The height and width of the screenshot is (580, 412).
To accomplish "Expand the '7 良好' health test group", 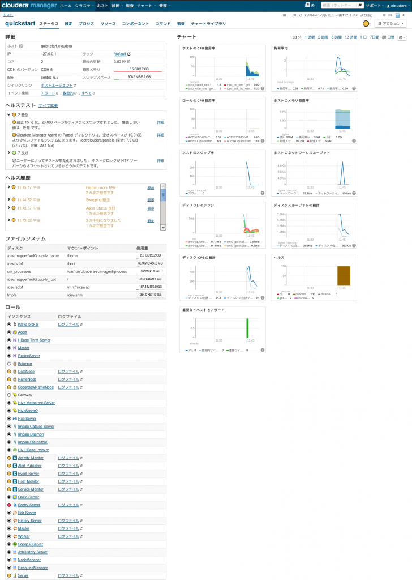I will [x=8, y=153].
